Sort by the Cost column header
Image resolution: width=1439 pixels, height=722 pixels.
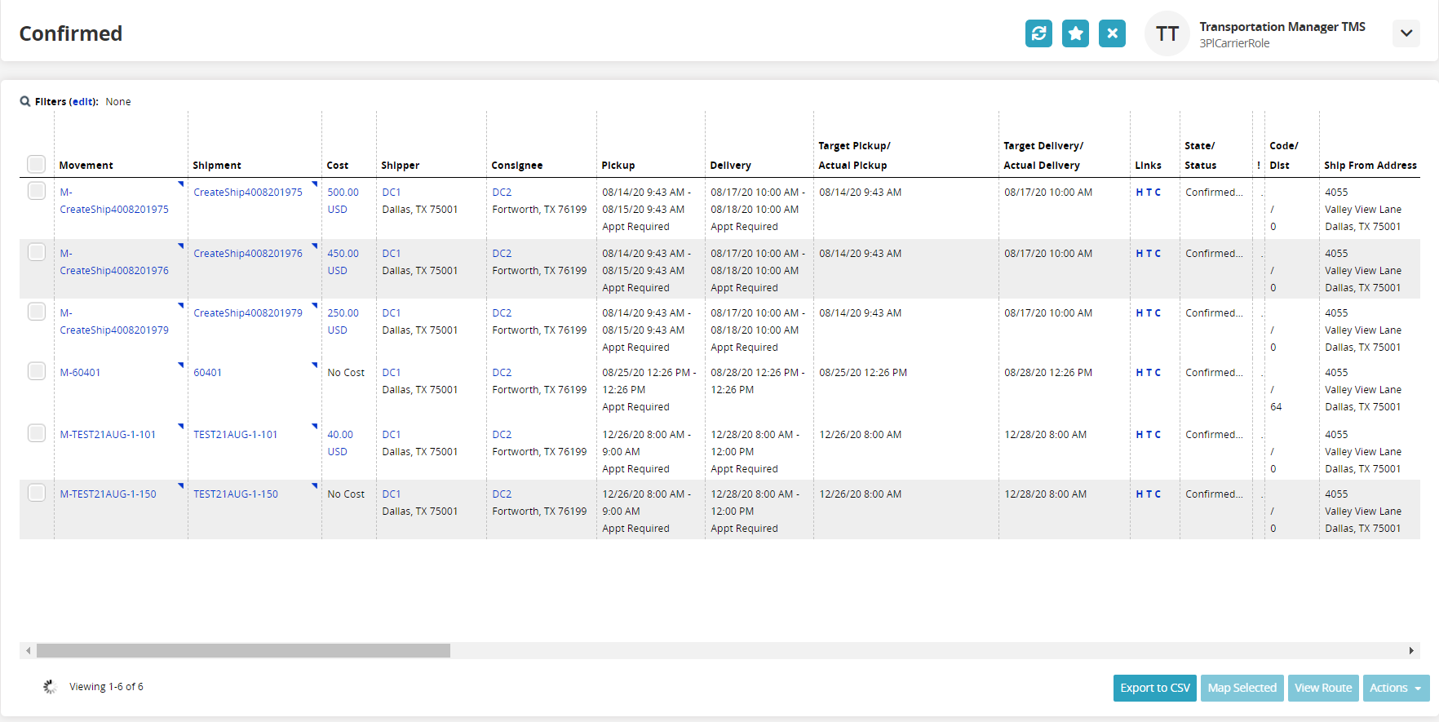[x=338, y=166]
